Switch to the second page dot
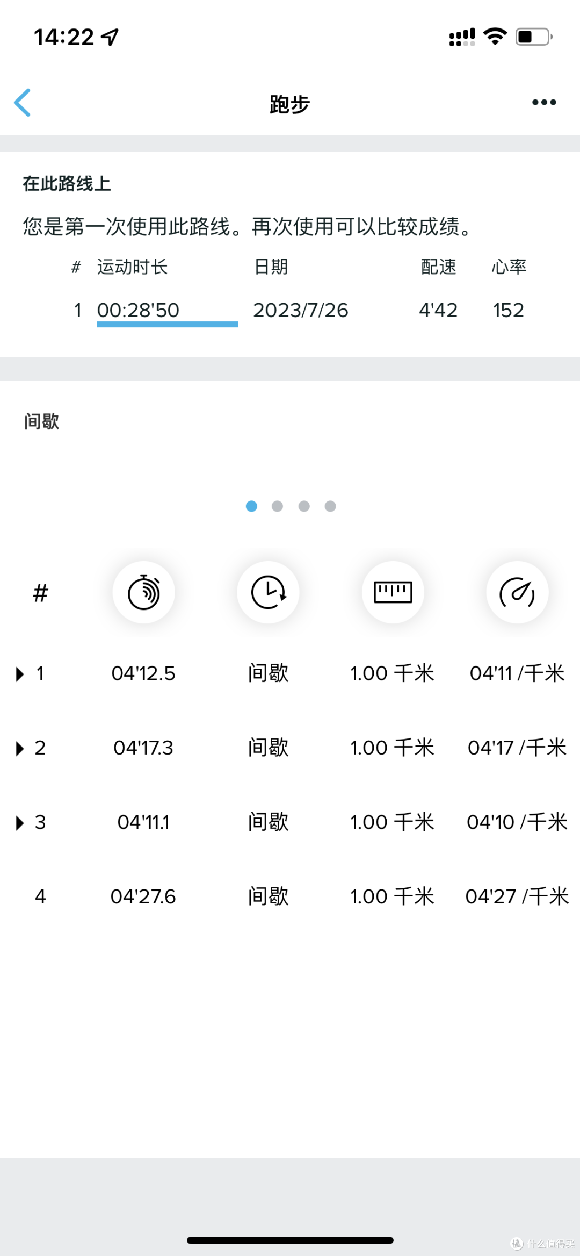This screenshot has height=1256, width=580. (x=277, y=506)
